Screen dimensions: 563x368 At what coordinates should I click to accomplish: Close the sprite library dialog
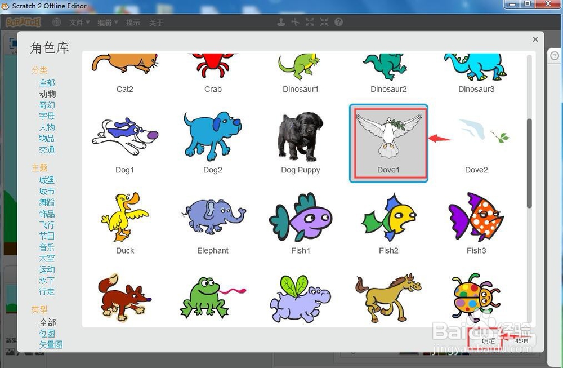click(x=535, y=39)
